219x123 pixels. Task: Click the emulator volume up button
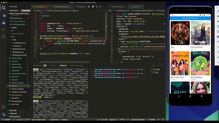click(x=218, y=16)
